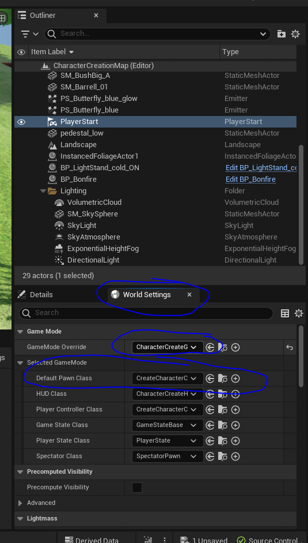Select the PlayerStart flag icon
This screenshot has width=308, height=543.
[52, 122]
